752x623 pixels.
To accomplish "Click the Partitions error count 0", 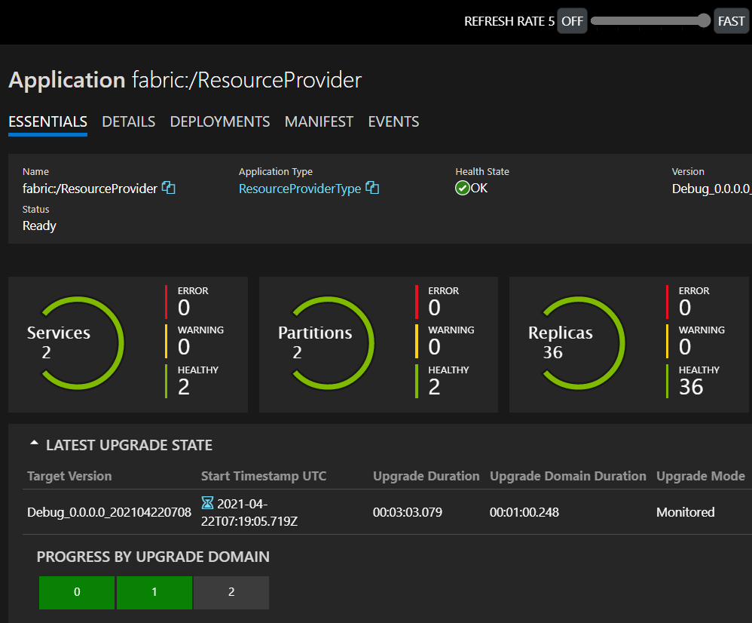I will (x=434, y=308).
